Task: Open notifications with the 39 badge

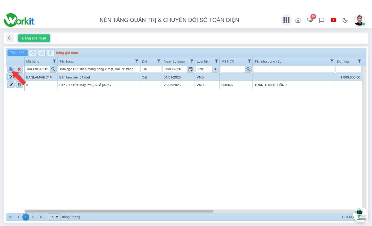Action: pyautogui.click(x=310, y=20)
